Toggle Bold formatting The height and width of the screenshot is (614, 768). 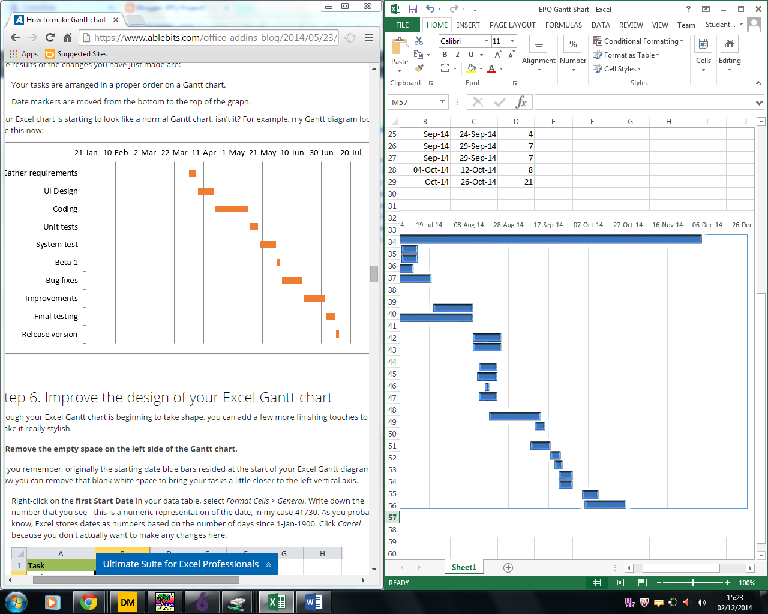coord(444,54)
